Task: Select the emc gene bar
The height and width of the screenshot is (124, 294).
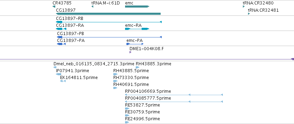Action: 137,7
